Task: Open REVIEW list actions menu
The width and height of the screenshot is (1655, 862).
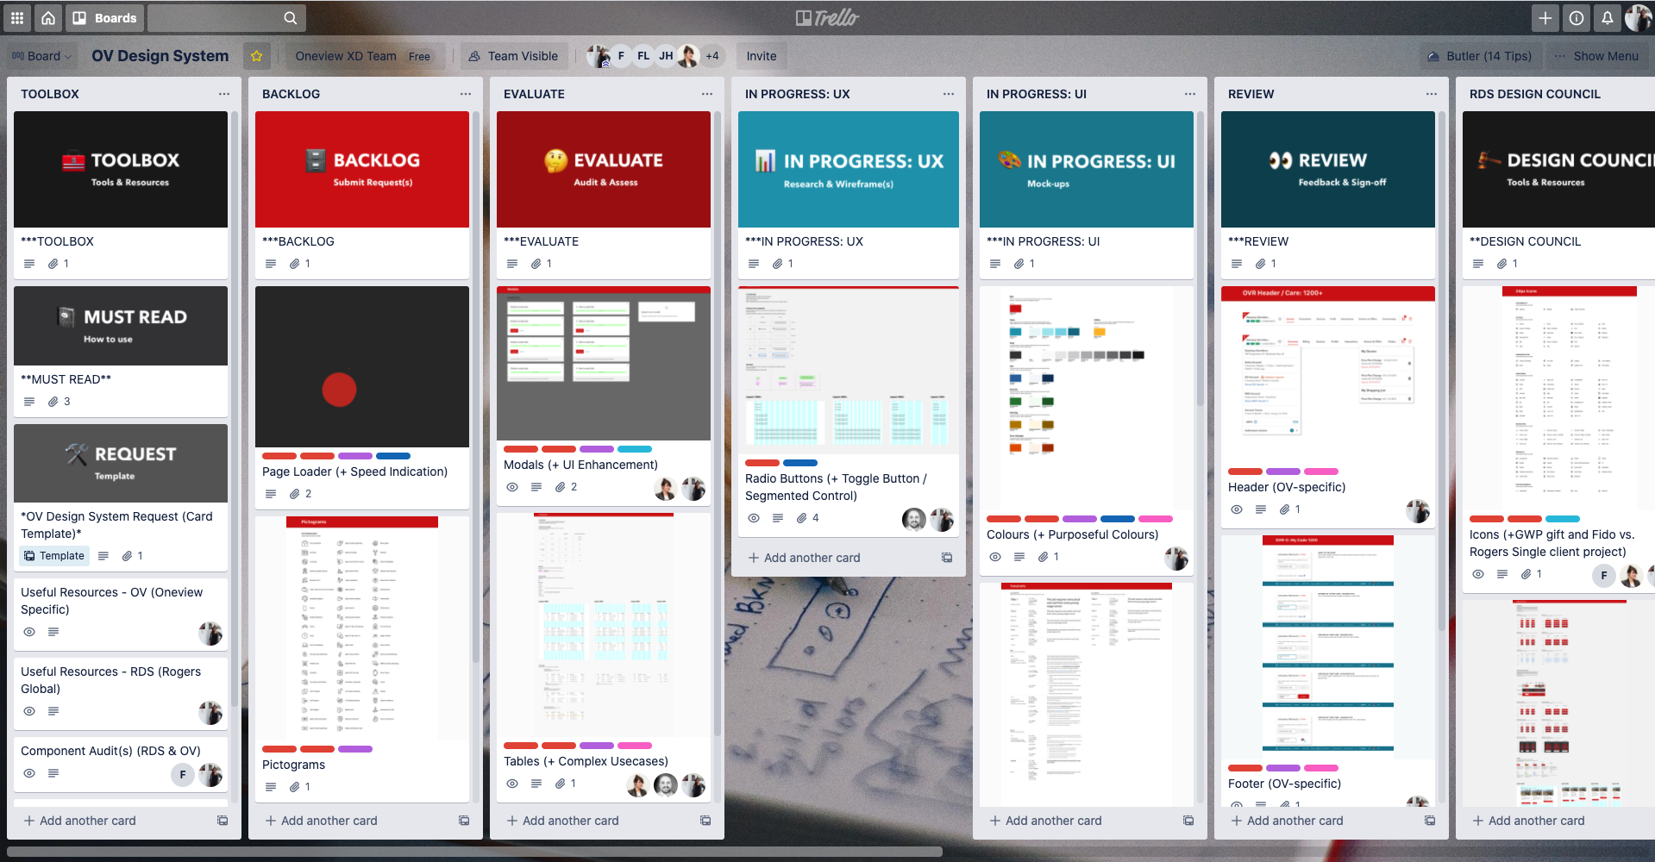Action: point(1432,94)
